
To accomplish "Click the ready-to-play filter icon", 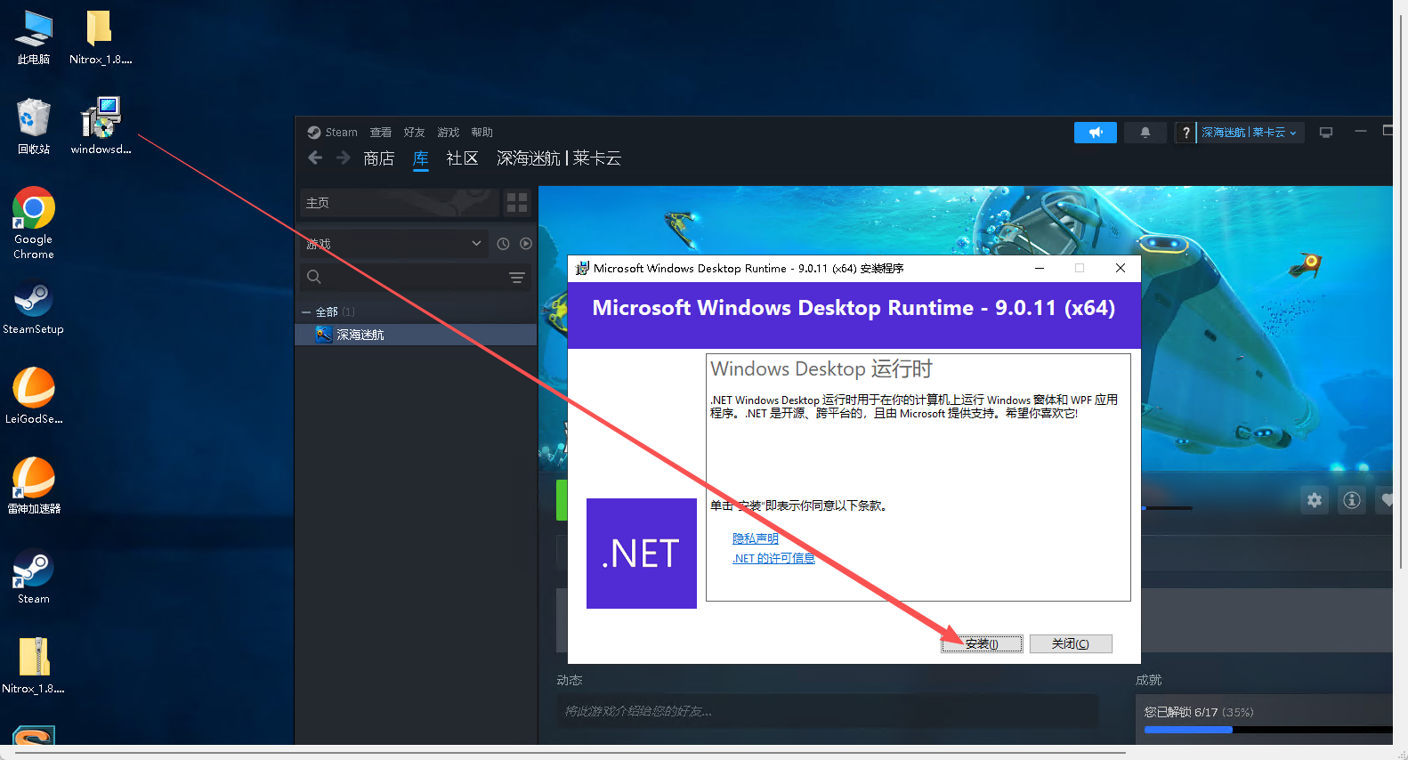I will click(x=526, y=244).
